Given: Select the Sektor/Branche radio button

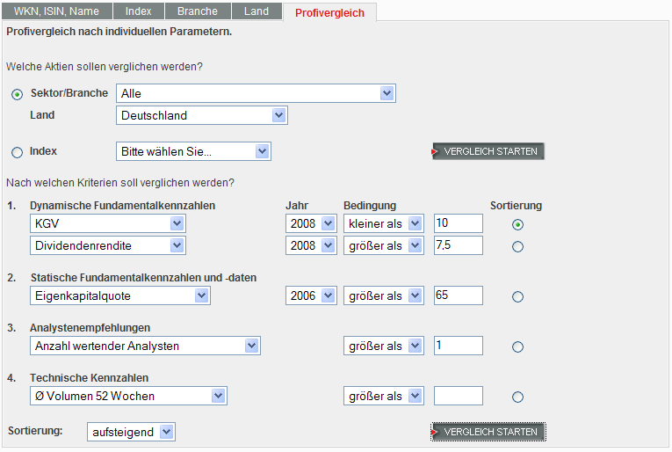Looking at the screenshot, I should pyautogui.click(x=18, y=95).
